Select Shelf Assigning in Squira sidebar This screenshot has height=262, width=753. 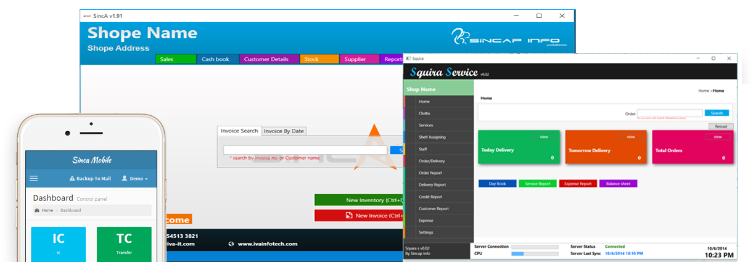coord(438,137)
